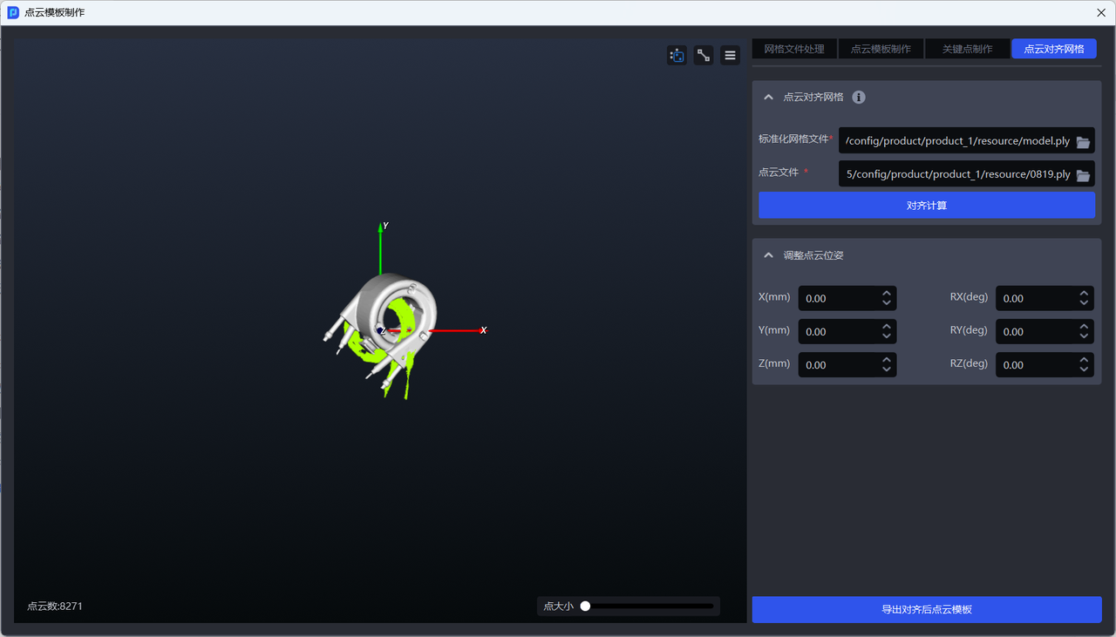Viewport: 1116px width, 637px height.
Task: Click the point selection tool icon
Action: click(x=677, y=56)
